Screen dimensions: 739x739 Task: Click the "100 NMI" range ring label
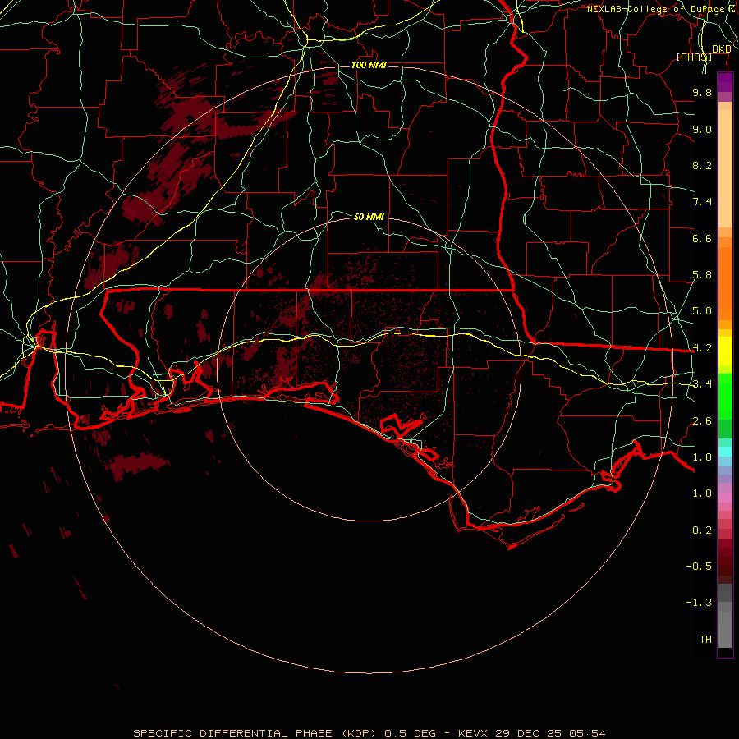click(369, 65)
